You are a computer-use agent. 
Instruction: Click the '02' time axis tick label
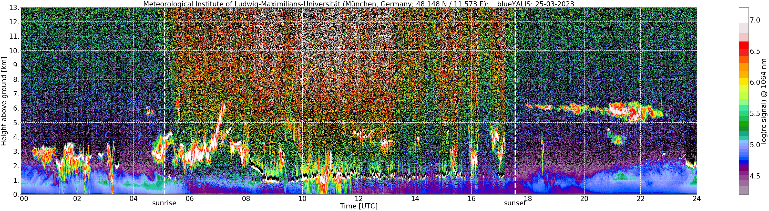[x=77, y=198]
